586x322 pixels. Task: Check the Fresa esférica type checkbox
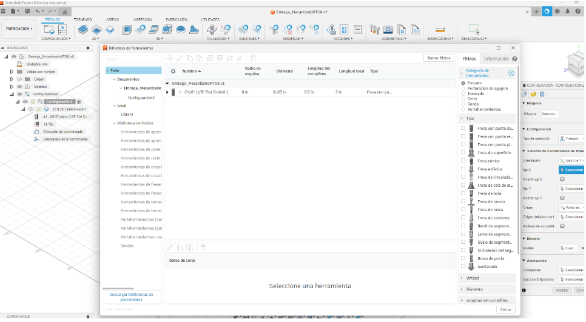click(463, 169)
